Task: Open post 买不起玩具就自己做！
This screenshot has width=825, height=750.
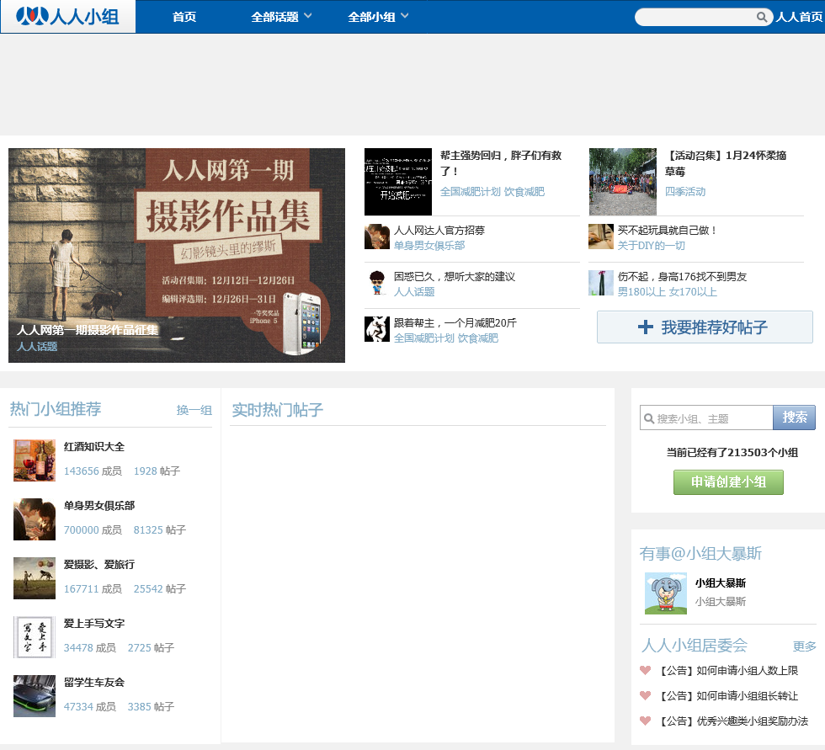Action: coord(667,231)
